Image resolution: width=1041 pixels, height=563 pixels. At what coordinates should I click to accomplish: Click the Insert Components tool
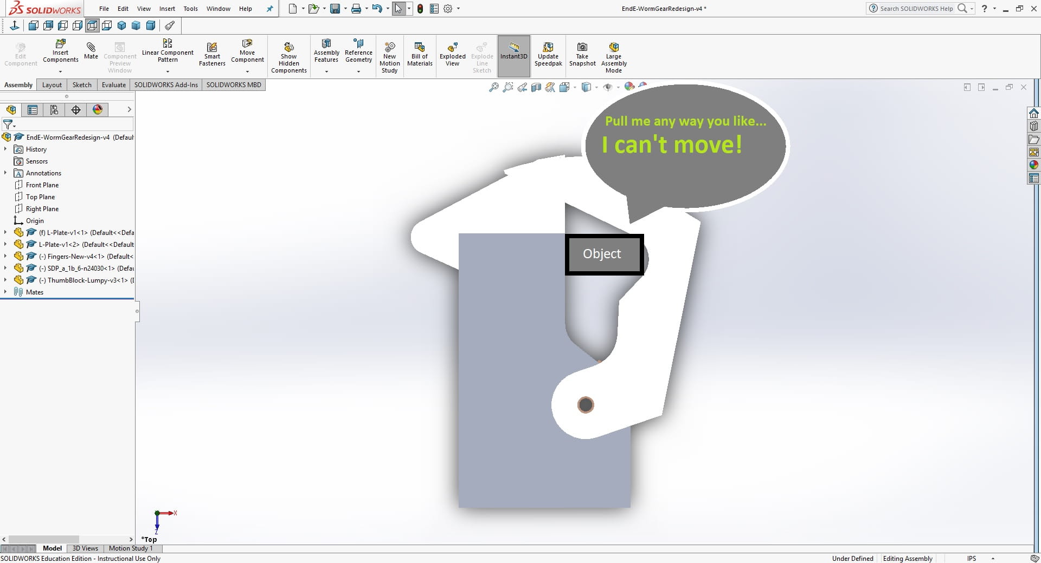[61, 51]
